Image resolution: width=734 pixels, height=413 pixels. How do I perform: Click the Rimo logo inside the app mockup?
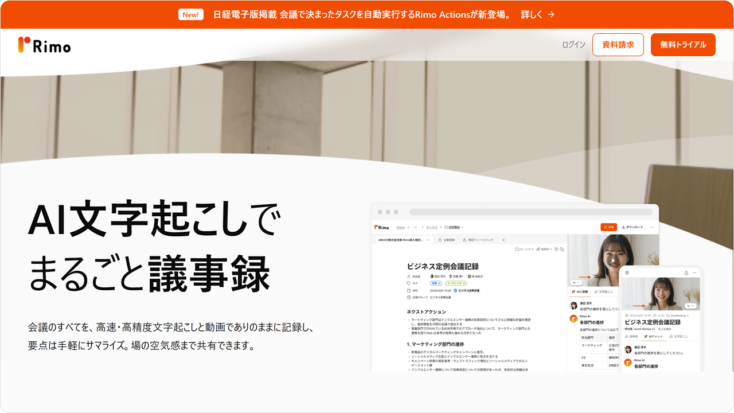[x=381, y=227]
